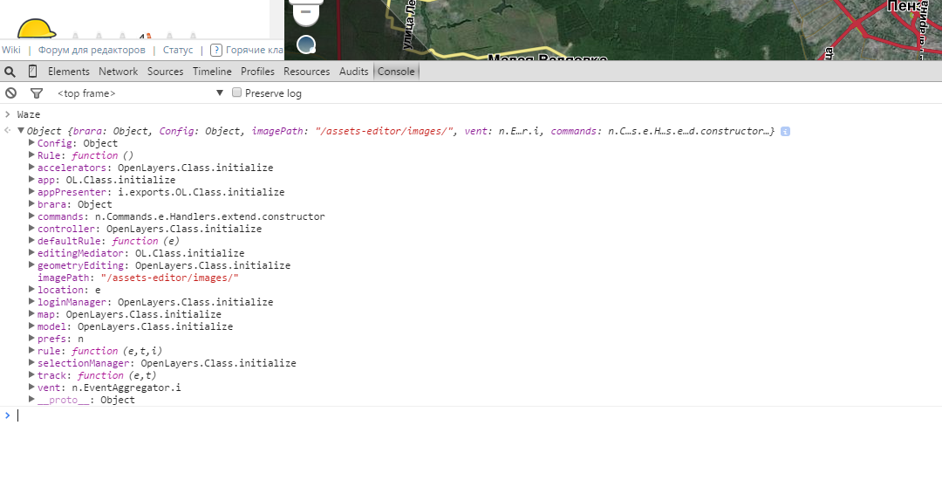The width and height of the screenshot is (942, 487).
Task: Switch to the Timeline tab
Action: point(212,72)
